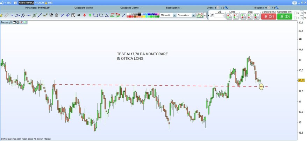Click the red icon in Prezzo panel
The width and height of the screenshot is (307, 141).
[x=21, y=22]
